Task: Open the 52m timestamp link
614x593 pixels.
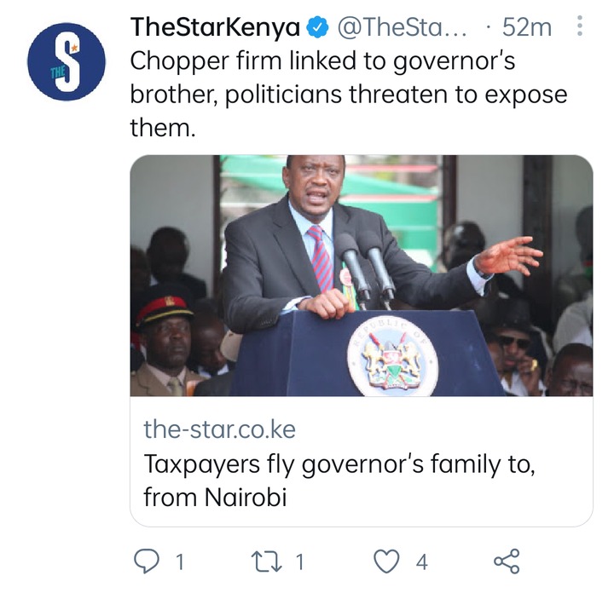Action: (x=527, y=28)
